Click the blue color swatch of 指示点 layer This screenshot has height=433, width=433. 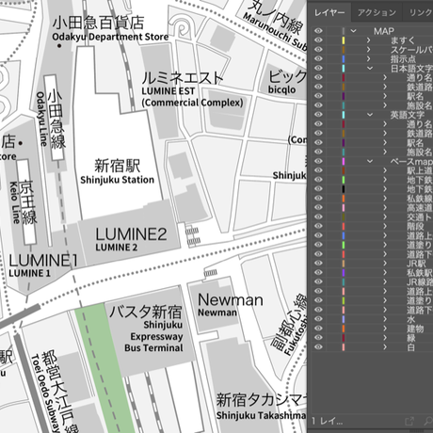point(344,58)
